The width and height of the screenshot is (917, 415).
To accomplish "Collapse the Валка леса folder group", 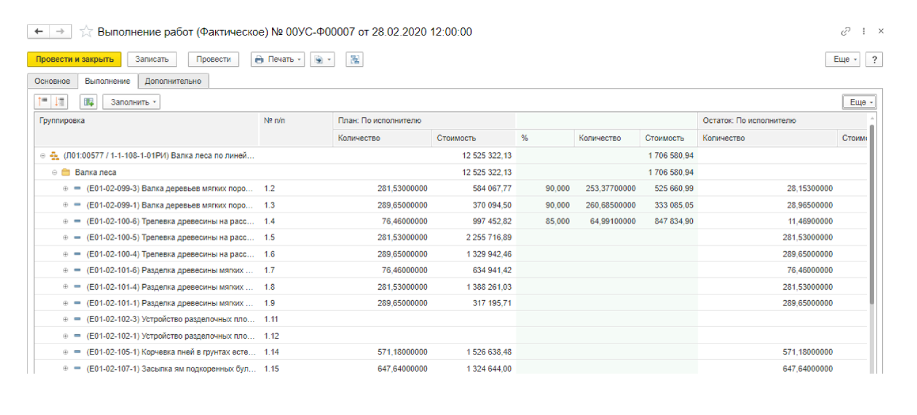I will [x=54, y=172].
